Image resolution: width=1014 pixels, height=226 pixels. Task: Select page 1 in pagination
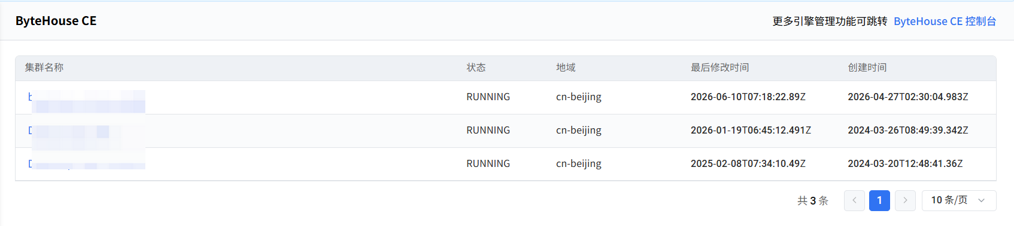[879, 200]
